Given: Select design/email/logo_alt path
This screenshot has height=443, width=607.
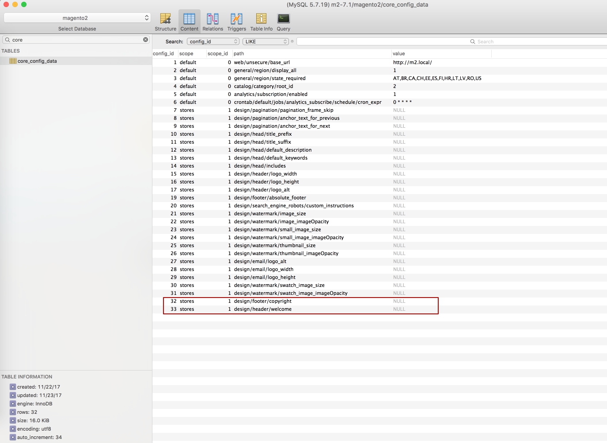Looking at the screenshot, I should tap(260, 261).
